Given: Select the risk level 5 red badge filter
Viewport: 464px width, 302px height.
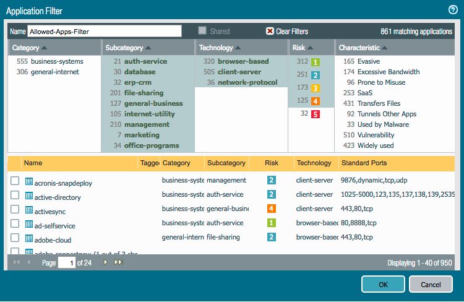Looking at the screenshot, I should click(315, 114).
